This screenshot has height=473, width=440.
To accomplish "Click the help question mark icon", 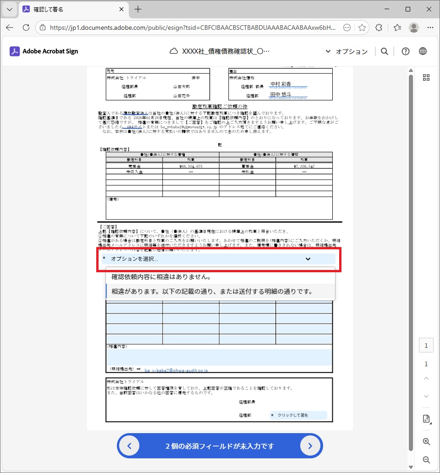I will pos(405,51).
